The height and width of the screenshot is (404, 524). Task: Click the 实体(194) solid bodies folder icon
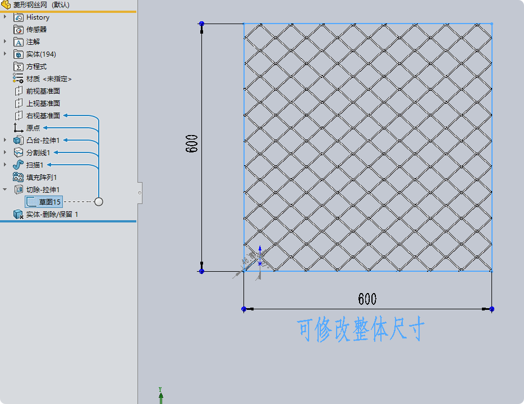19,54
